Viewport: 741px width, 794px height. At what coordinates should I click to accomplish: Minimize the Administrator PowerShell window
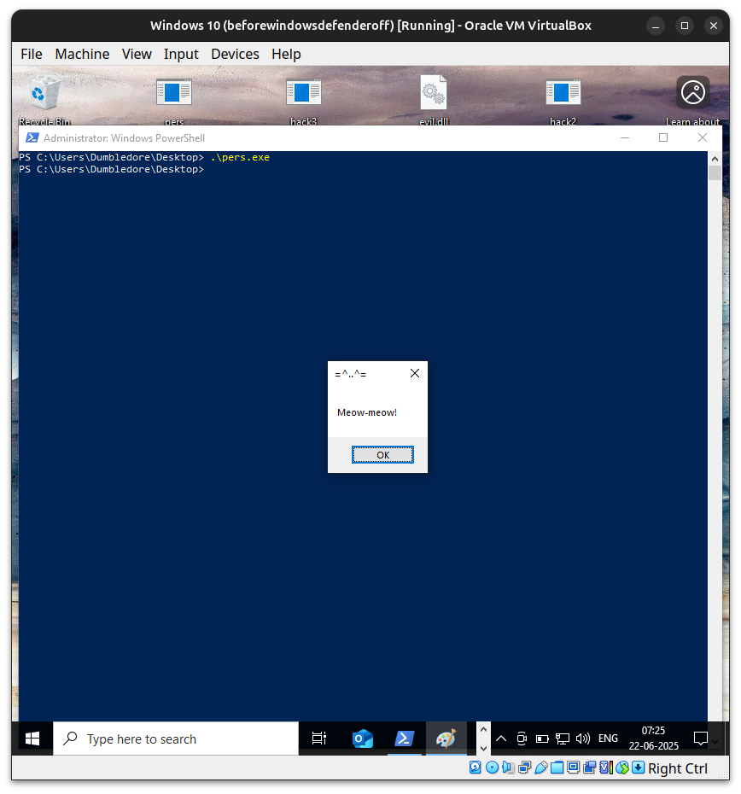tap(625, 137)
